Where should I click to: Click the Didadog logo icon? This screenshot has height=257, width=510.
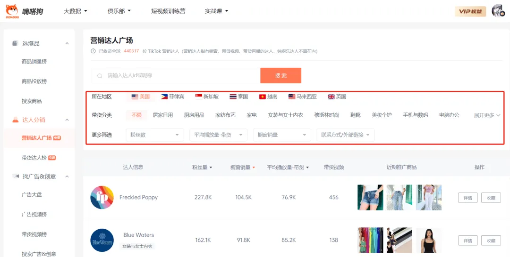pyautogui.click(x=12, y=11)
